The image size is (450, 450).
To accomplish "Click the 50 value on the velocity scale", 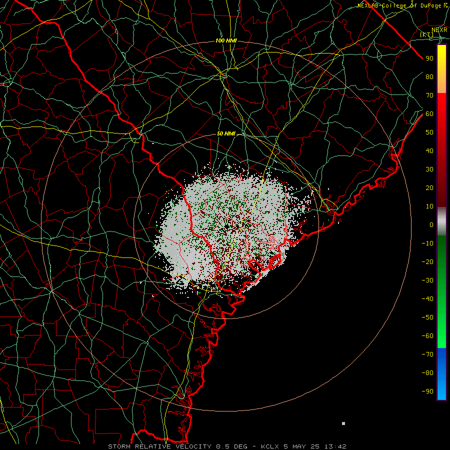I will pyautogui.click(x=429, y=132).
